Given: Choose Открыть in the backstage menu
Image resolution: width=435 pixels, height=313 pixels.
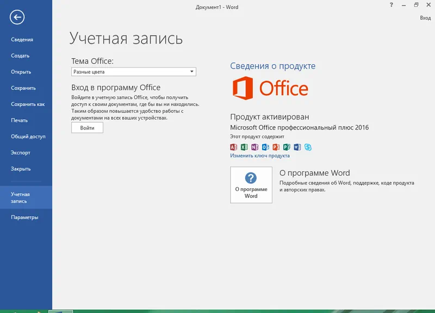Looking at the screenshot, I should coord(21,72).
